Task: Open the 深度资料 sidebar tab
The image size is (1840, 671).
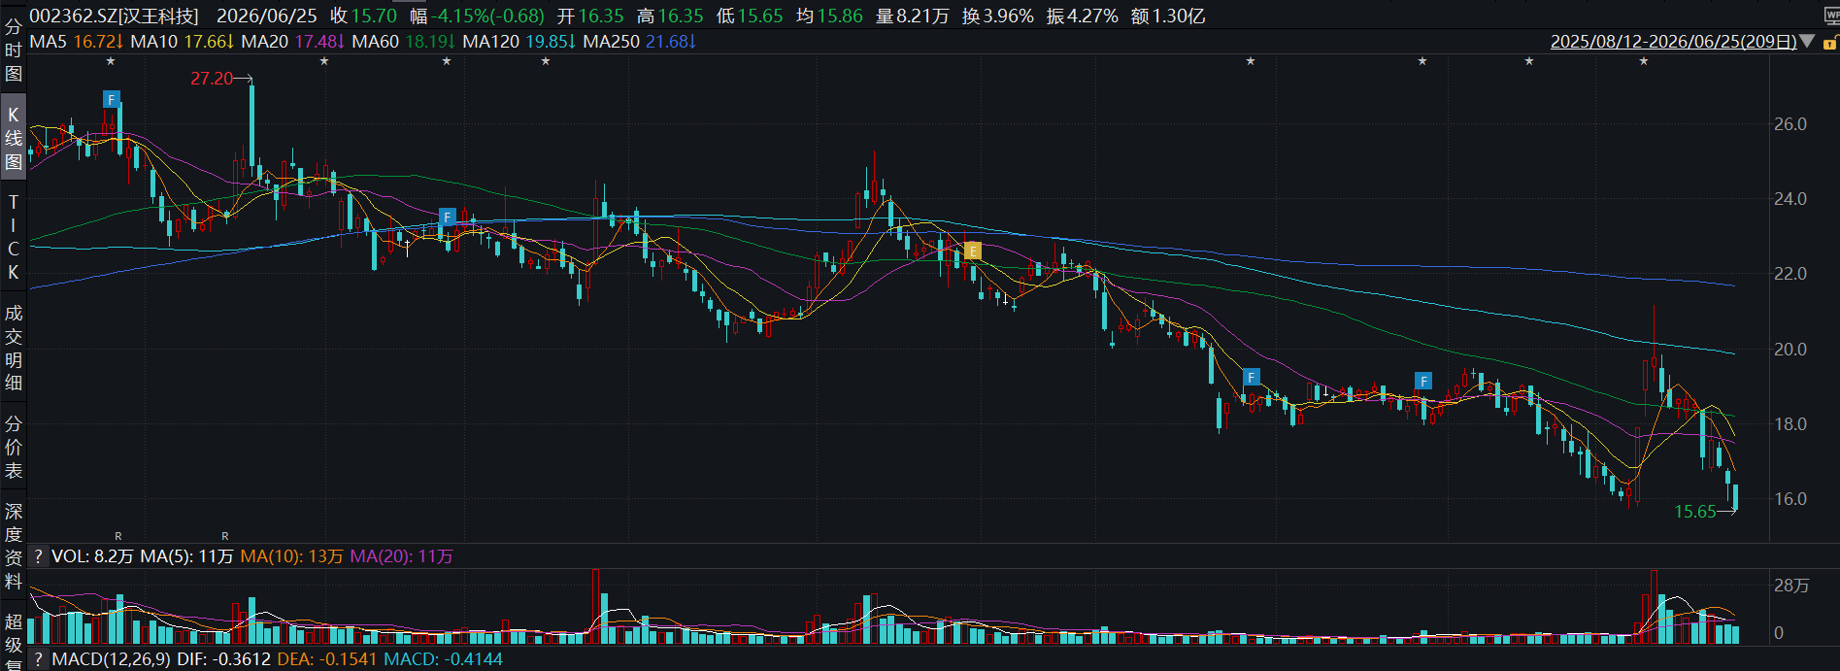Action: click(13, 546)
